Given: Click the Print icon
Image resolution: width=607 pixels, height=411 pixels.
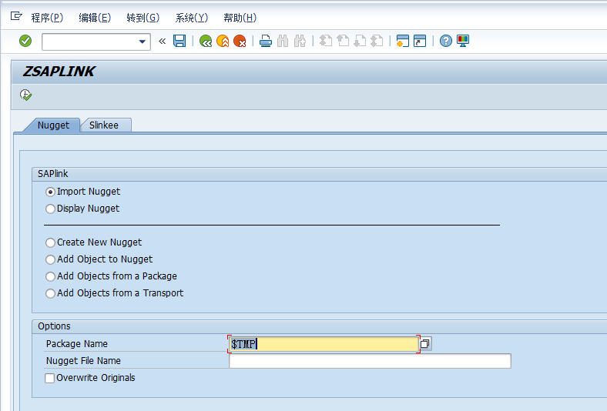Looking at the screenshot, I should [266, 41].
